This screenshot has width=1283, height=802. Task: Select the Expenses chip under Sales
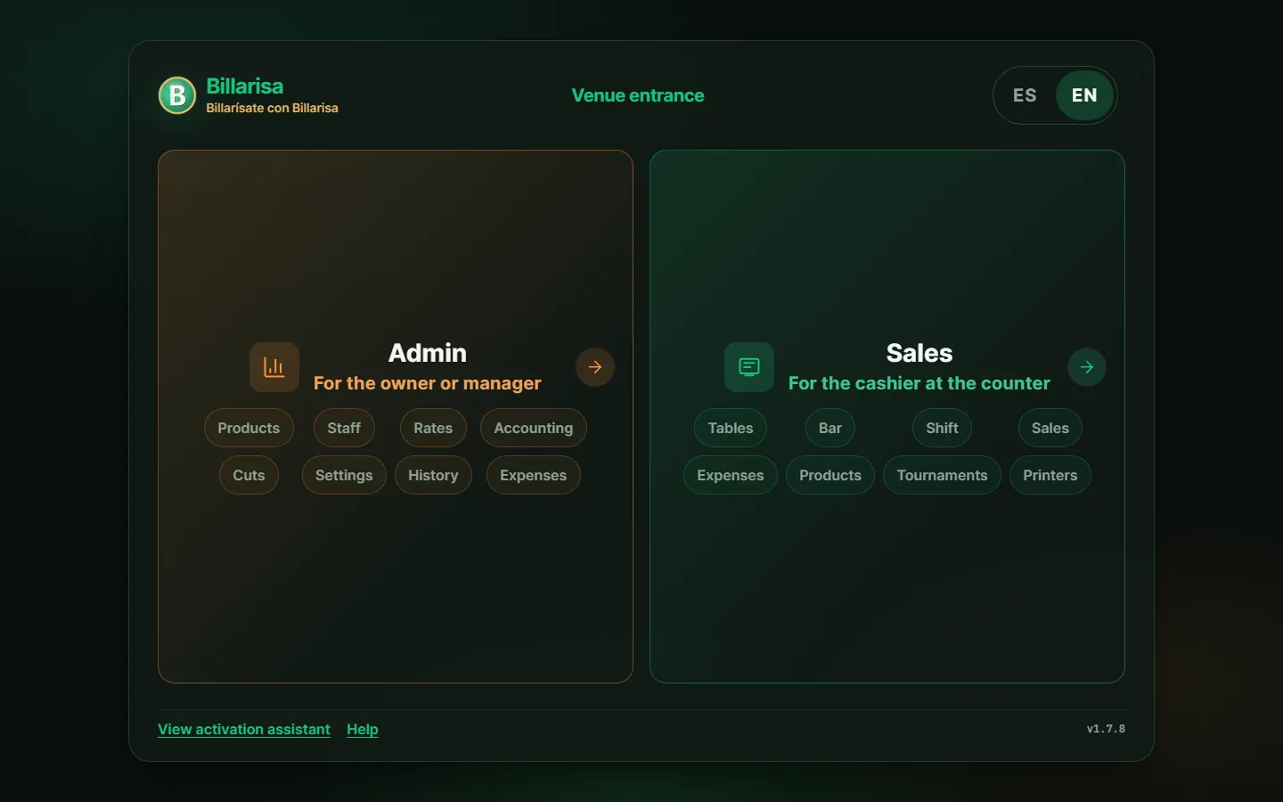tap(731, 475)
